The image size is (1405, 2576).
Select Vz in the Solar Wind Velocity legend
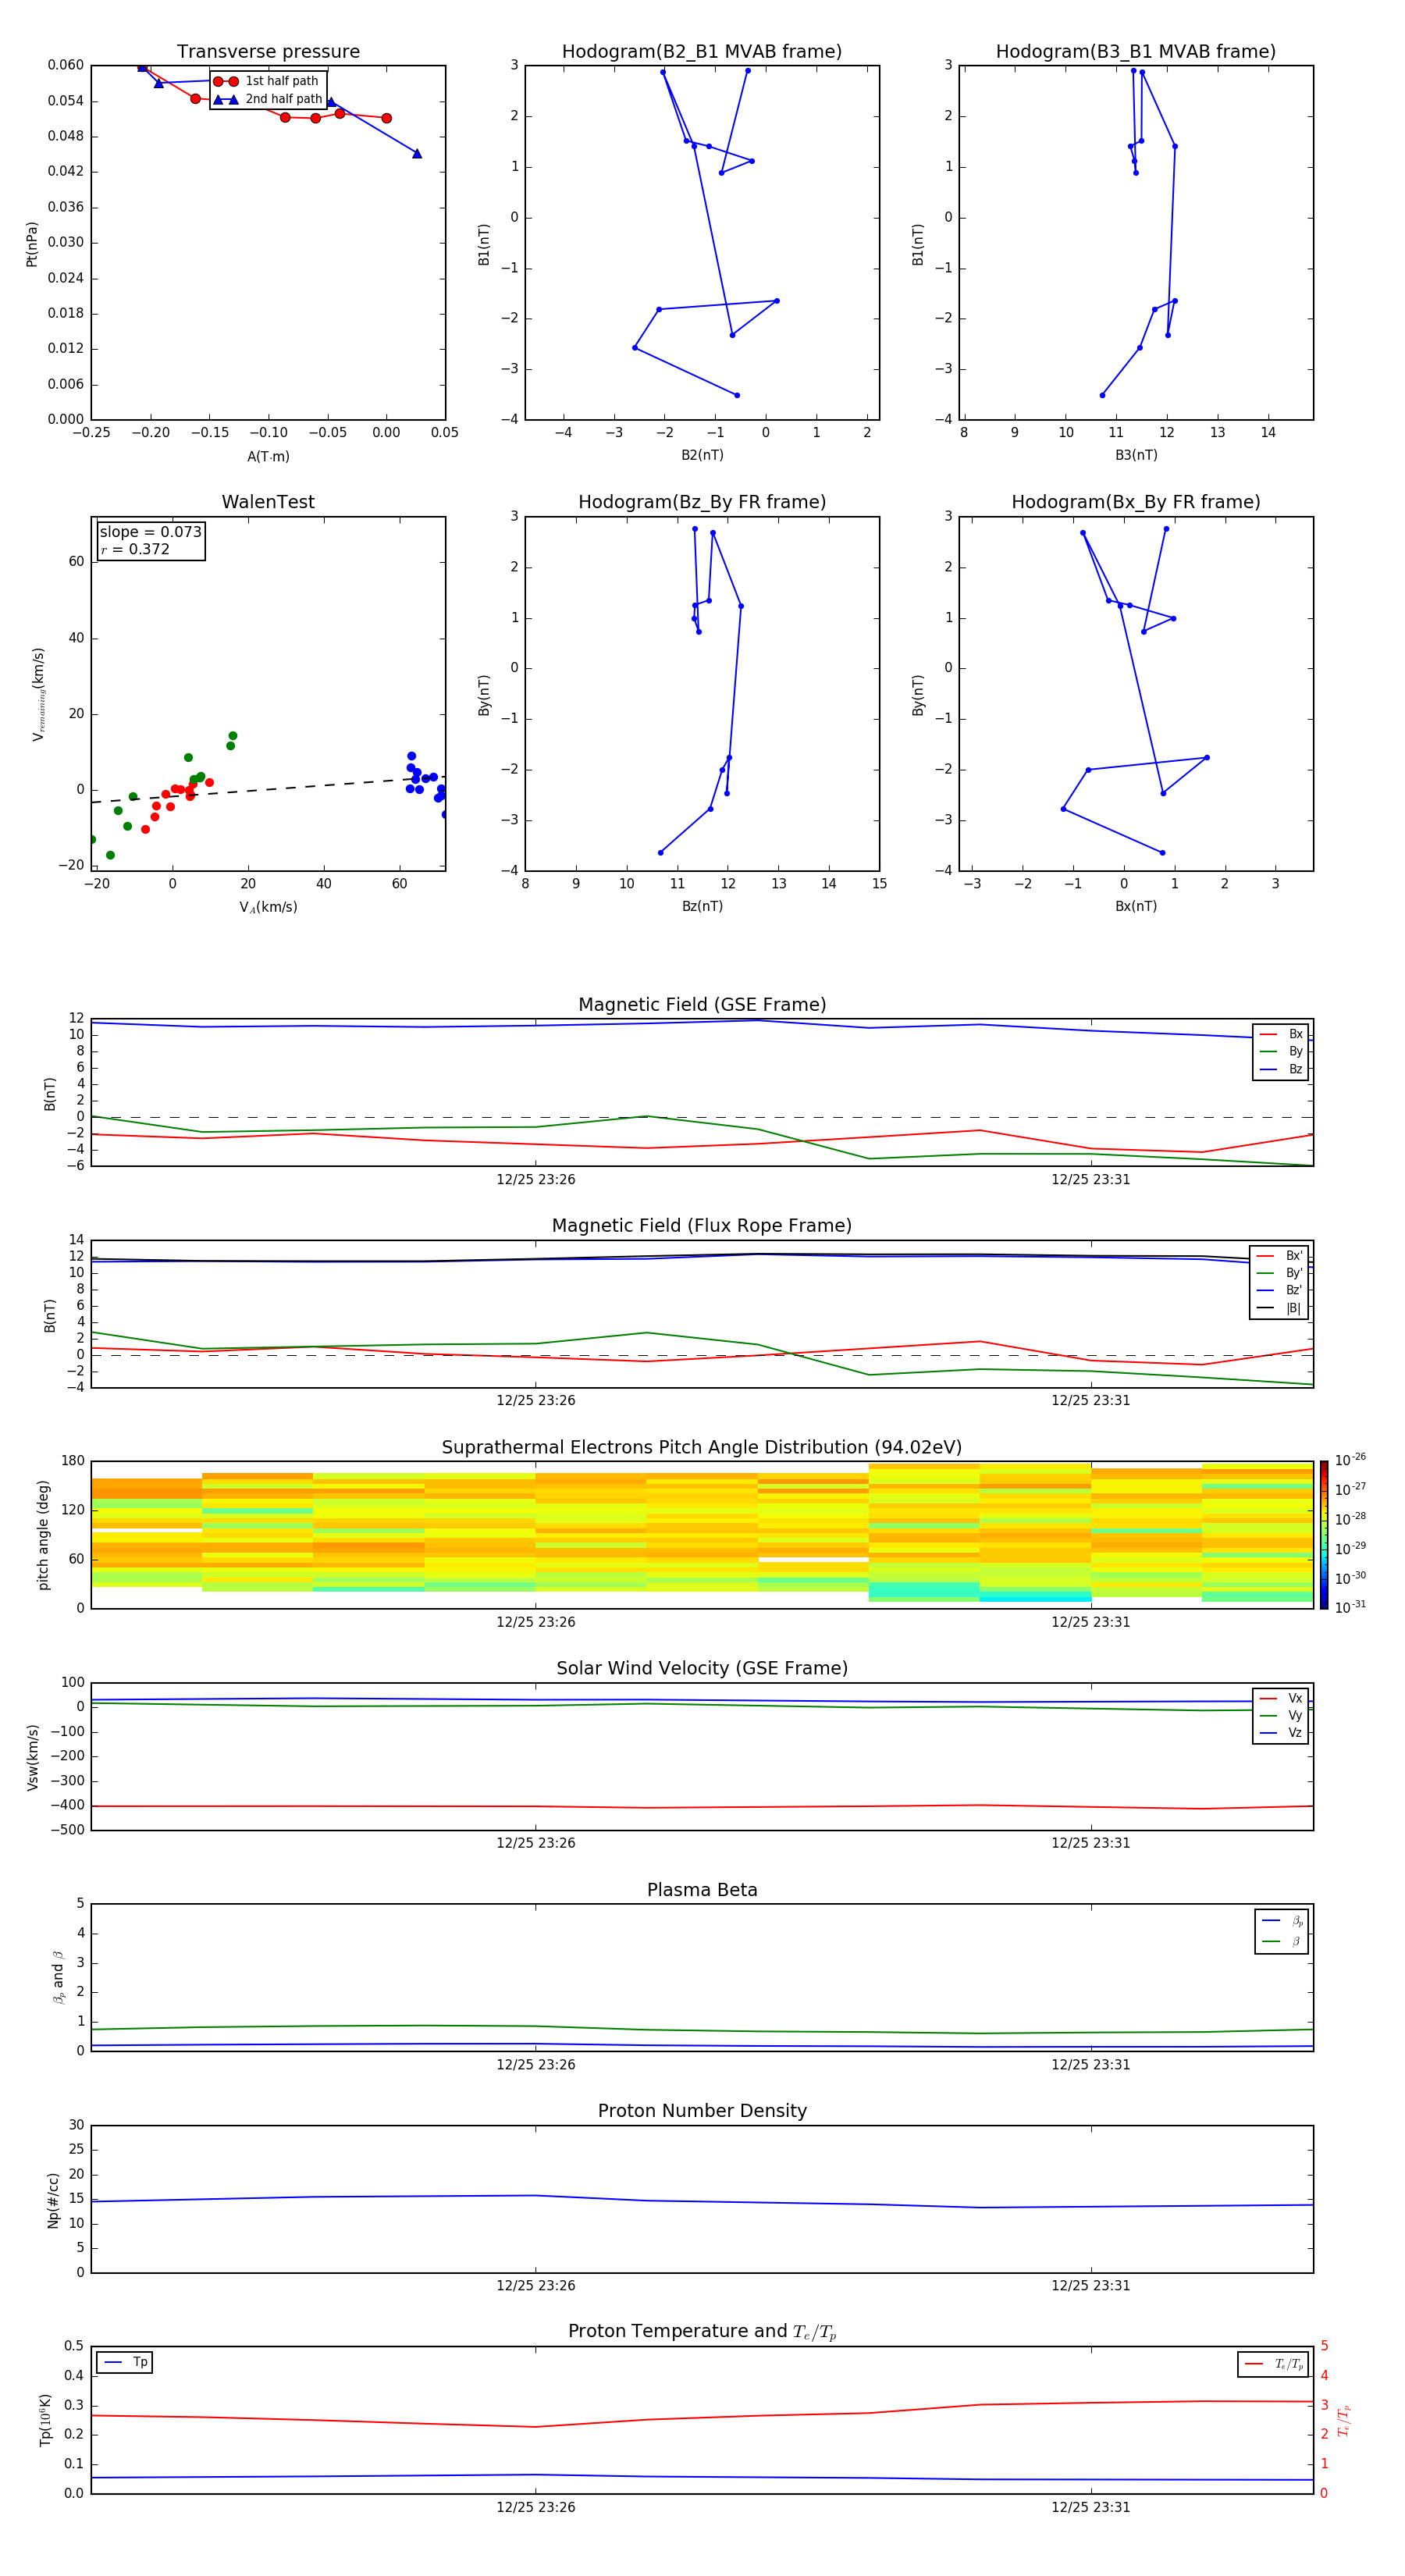[x=1294, y=1732]
